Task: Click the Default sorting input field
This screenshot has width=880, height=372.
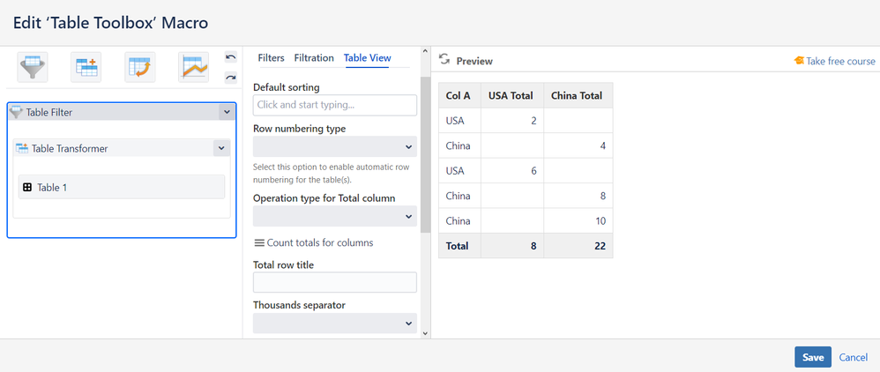Action: [335, 105]
